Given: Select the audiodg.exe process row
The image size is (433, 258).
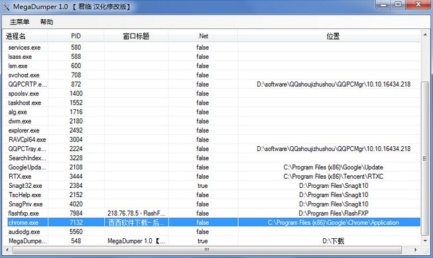Looking at the screenshot, I should tap(212, 232).
